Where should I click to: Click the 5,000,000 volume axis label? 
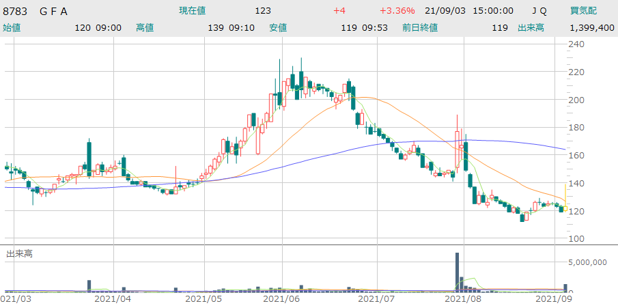tap(591, 262)
